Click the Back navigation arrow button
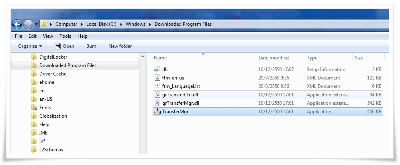400x165 pixels. pos(17,24)
